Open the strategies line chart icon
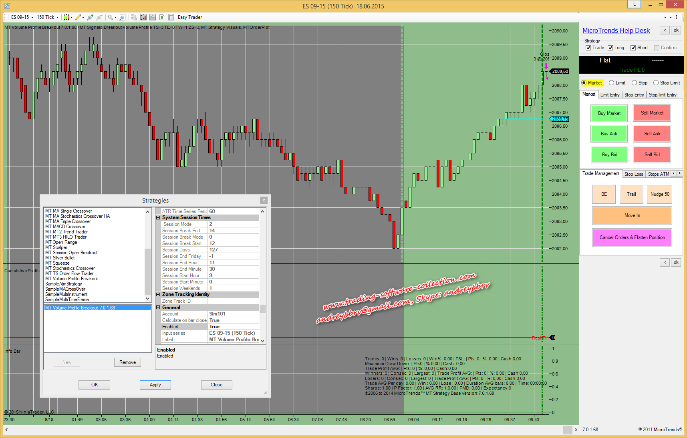 [x=153, y=17]
